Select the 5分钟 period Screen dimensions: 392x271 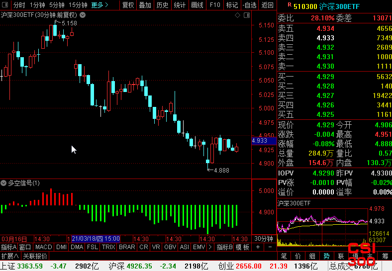click(x=57, y=5)
